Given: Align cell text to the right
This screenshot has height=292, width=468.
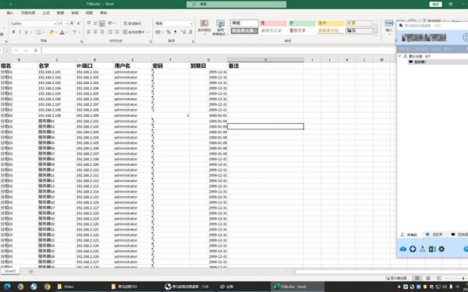Looking at the screenshot, I should (102, 32).
